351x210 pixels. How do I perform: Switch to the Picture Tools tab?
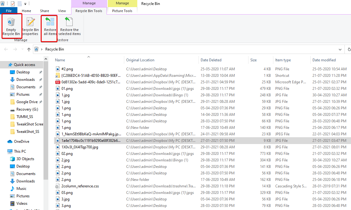click(x=122, y=11)
